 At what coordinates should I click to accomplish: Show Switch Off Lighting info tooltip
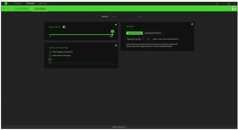click(x=116, y=45)
